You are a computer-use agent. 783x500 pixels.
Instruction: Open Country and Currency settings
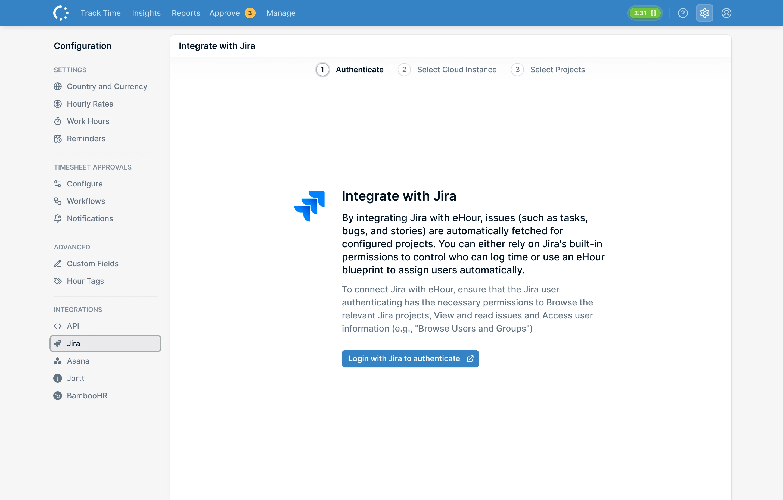105,86
